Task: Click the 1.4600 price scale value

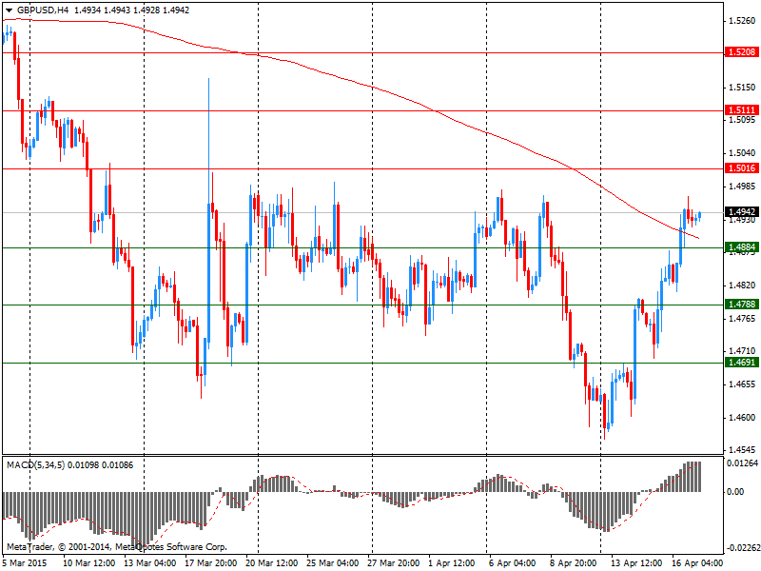Action: point(742,418)
